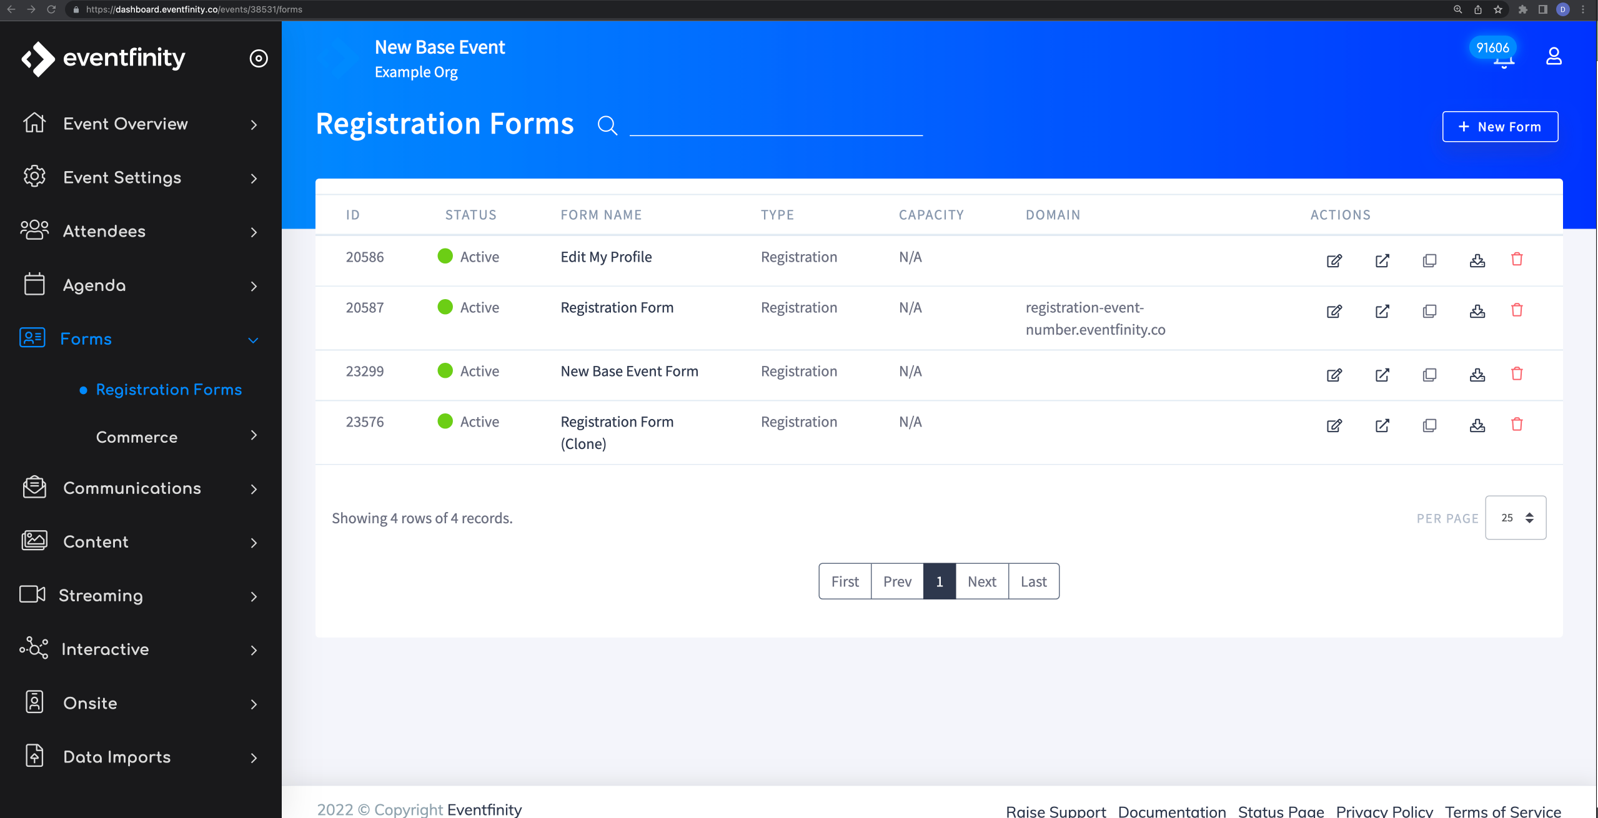Open Registration Form 20587 in external link
The width and height of the screenshot is (1598, 818).
coord(1382,311)
